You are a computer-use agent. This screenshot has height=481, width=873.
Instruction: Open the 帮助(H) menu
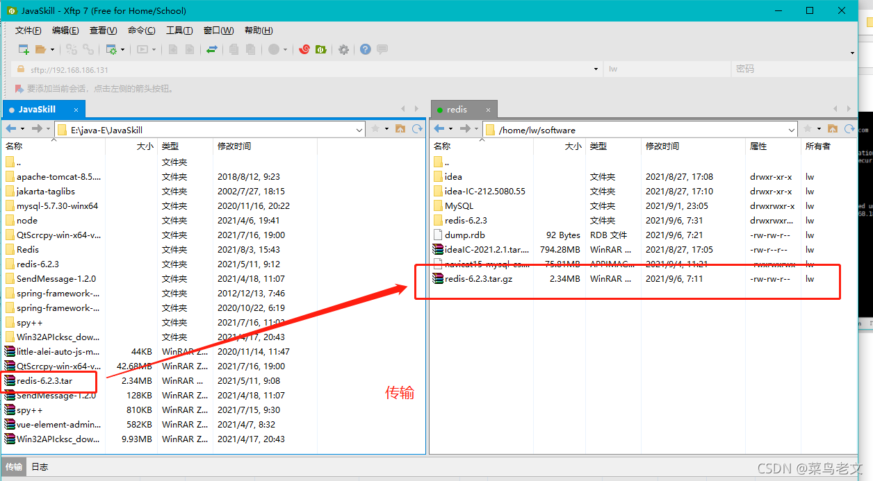pos(259,31)
